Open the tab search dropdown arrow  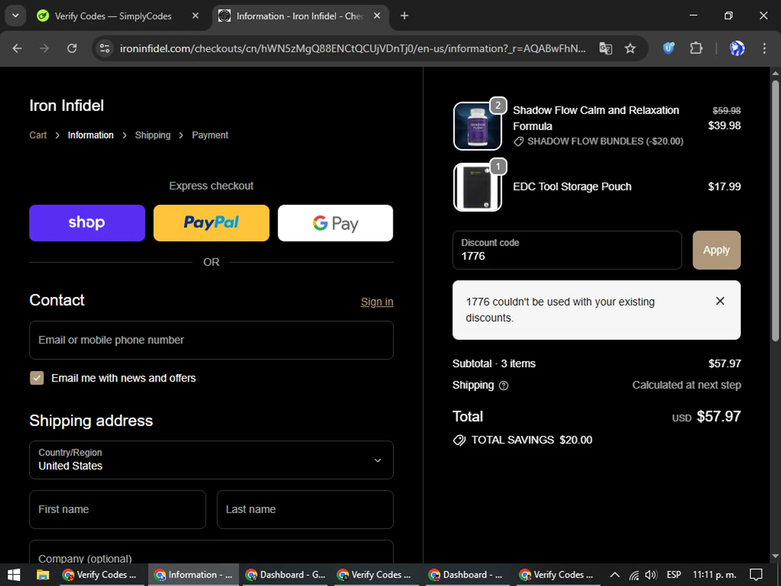(15, 16)
